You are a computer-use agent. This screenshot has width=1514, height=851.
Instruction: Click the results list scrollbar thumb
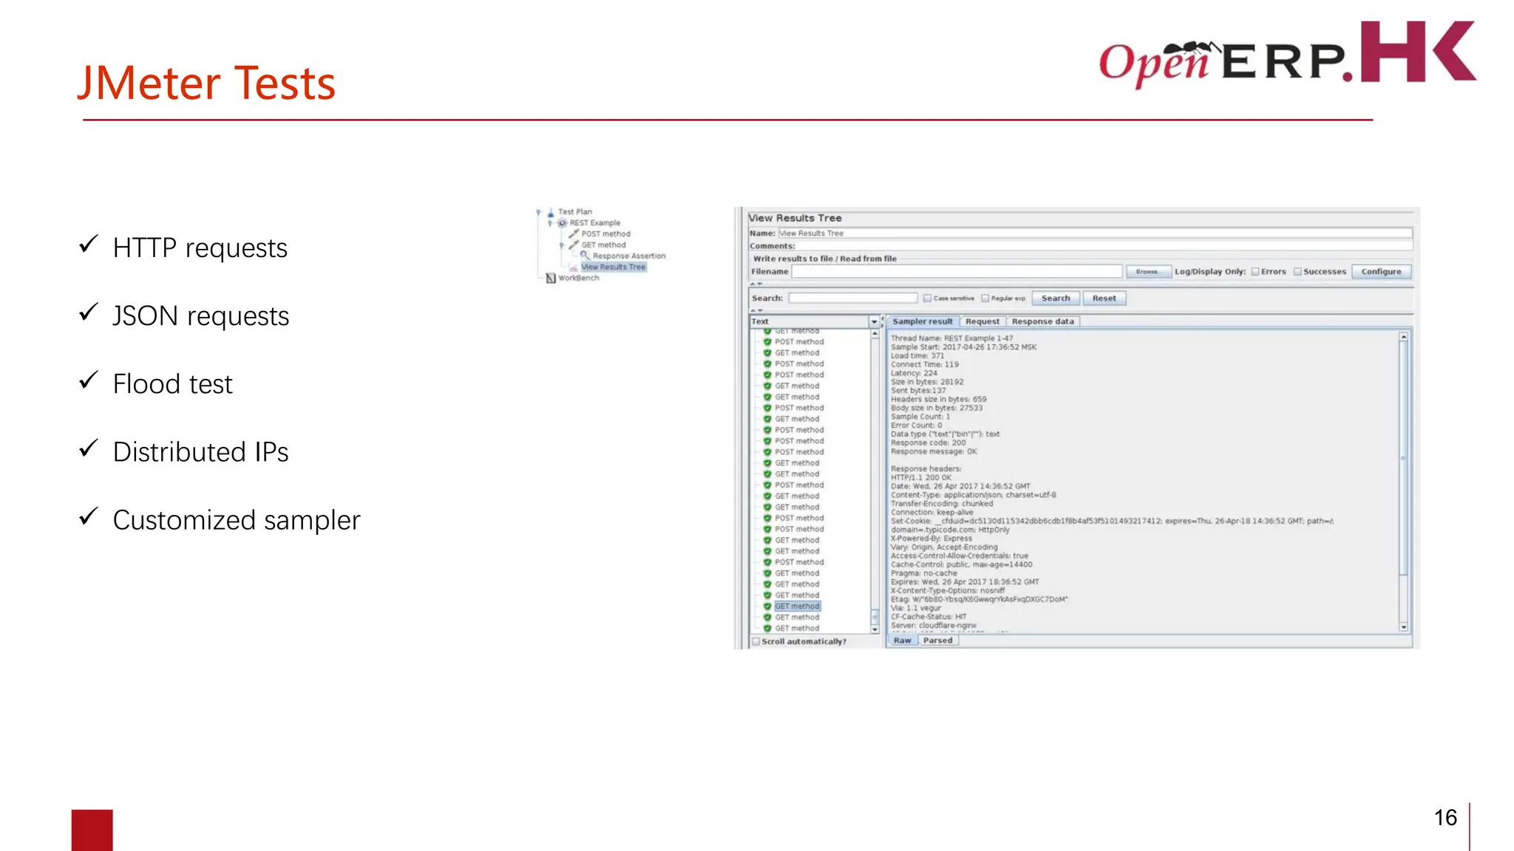[x=875, y=616]
